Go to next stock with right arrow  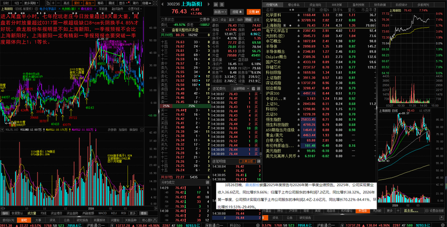tap(208, 4)
